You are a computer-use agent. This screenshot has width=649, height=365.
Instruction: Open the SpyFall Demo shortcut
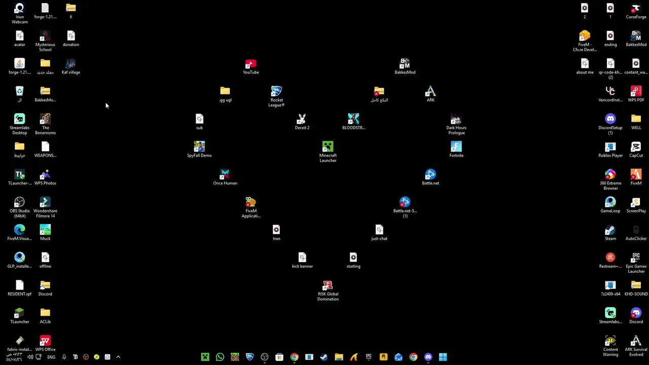point(199,150)
